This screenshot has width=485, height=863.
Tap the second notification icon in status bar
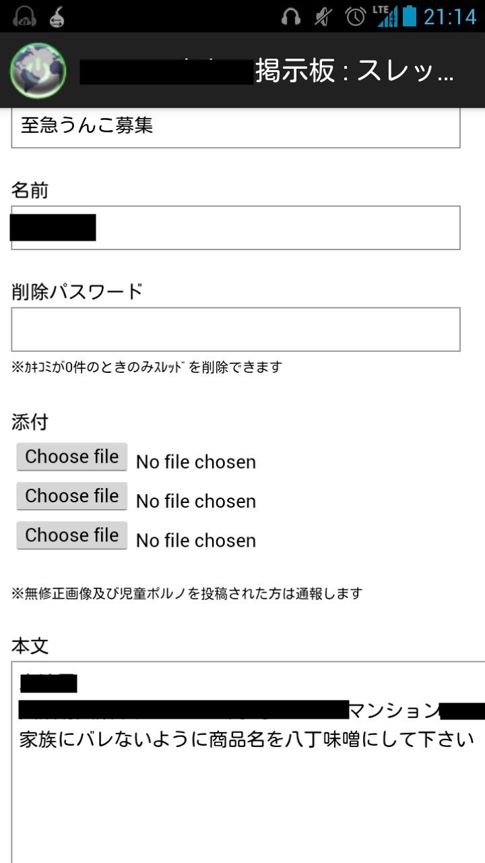pos(57,16)
